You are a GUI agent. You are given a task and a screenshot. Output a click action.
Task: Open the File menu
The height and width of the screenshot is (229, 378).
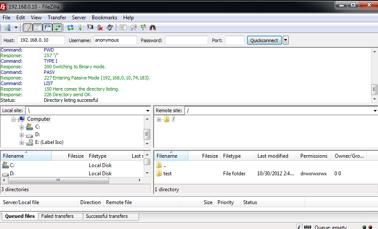point(6,18)
